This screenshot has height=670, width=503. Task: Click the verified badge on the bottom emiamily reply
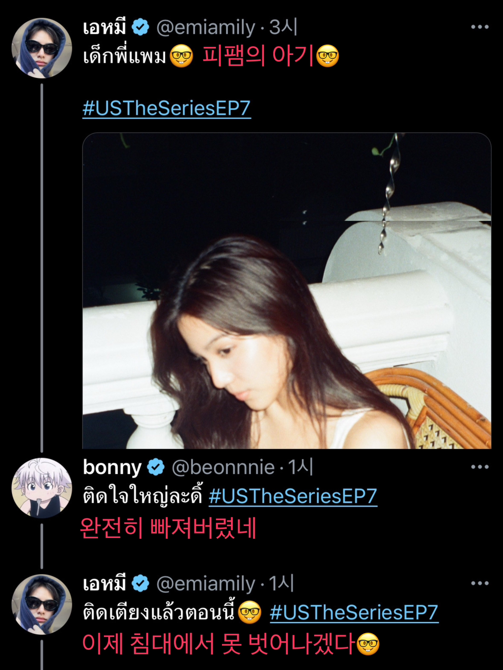click(x=141, y=584)
